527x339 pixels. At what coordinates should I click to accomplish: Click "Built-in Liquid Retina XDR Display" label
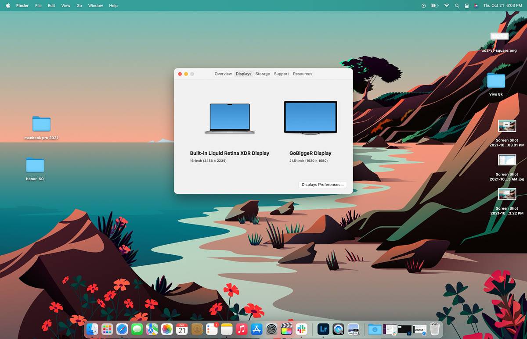[x=230, y=153]
